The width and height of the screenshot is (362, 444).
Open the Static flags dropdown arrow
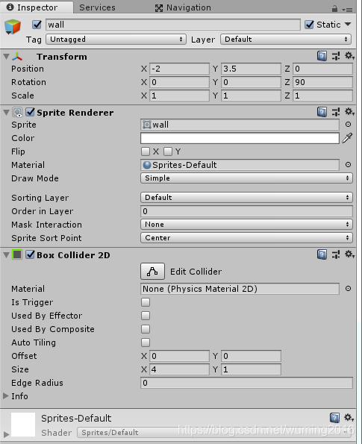348,25
